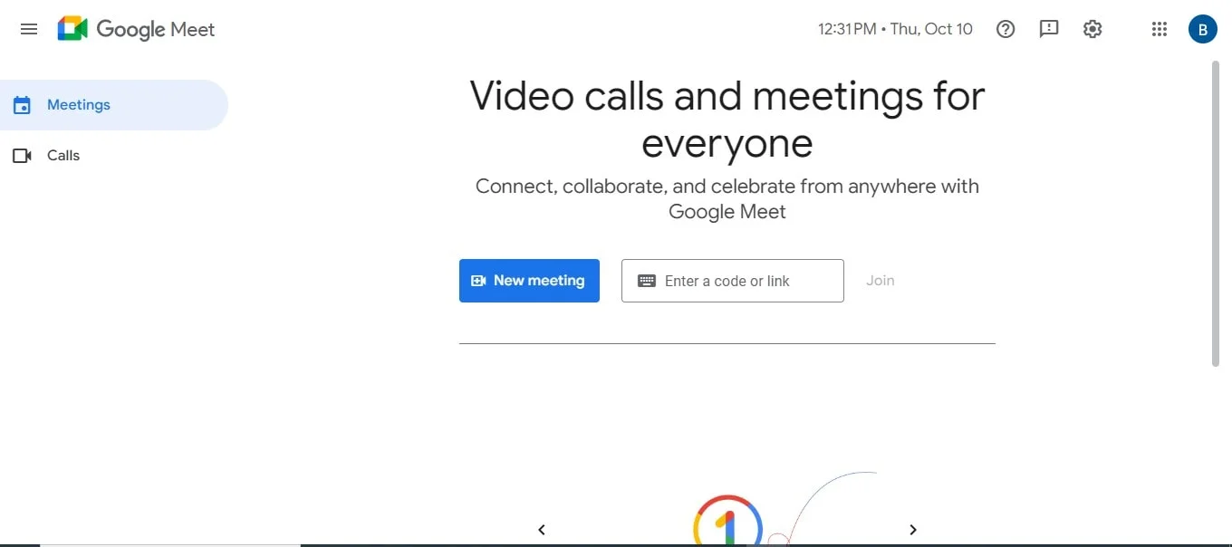
Task: Open the Report a problem feedback icon
Action: coord(1049,29)
